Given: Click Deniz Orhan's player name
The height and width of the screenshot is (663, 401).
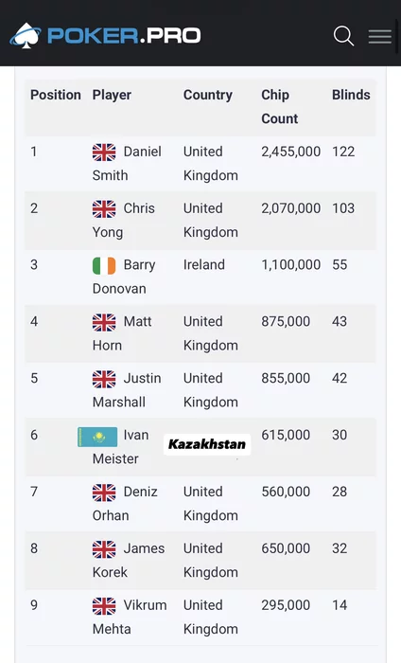Looking at the screenshot, I should coord(125,503).
